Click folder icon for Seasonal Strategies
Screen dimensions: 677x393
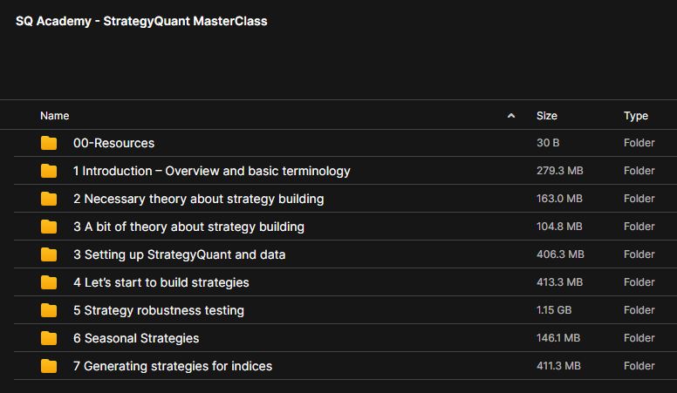pos(49,338)
